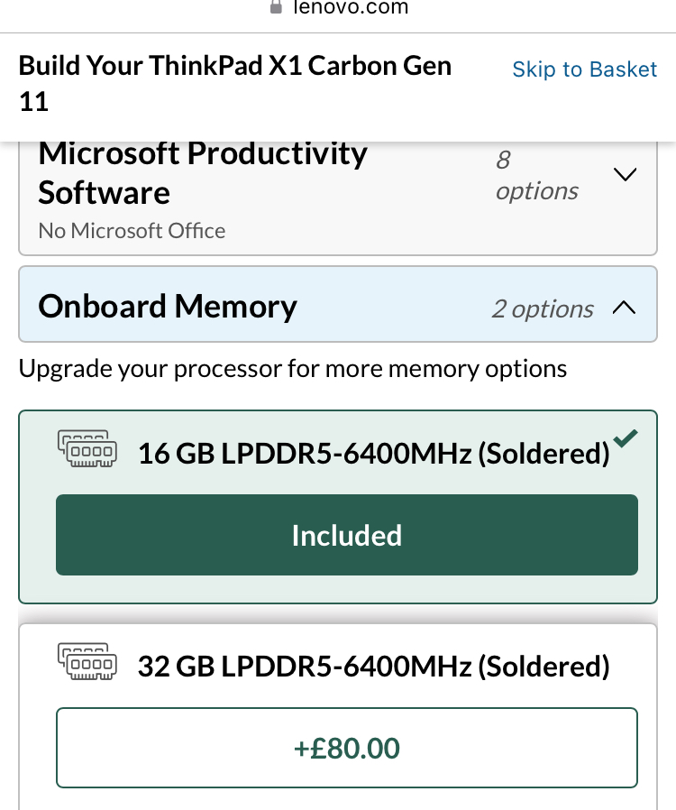Viewport: 676px width, 810px height.
Task: Add 32 GB memory via the +£80.00 button
Action: click(347, 748)
